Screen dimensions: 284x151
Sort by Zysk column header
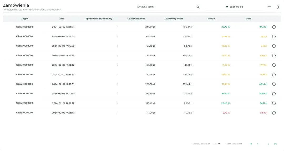coord(248,19)
